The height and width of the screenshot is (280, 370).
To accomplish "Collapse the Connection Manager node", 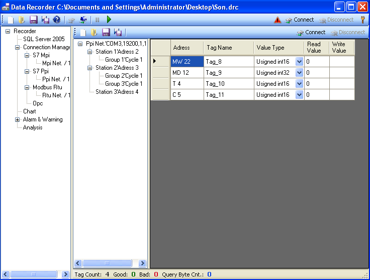I will (x=17, y=47).
